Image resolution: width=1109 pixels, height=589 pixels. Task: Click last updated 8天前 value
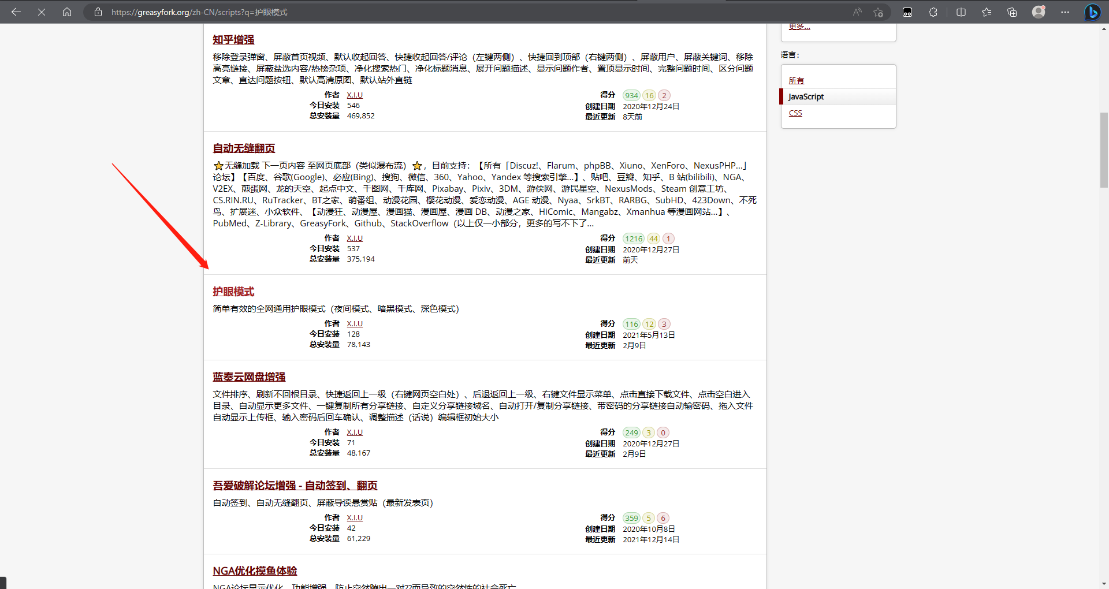coord(632,117)
